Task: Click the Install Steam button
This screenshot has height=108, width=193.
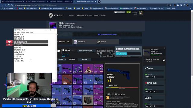Action: [120, 12]
